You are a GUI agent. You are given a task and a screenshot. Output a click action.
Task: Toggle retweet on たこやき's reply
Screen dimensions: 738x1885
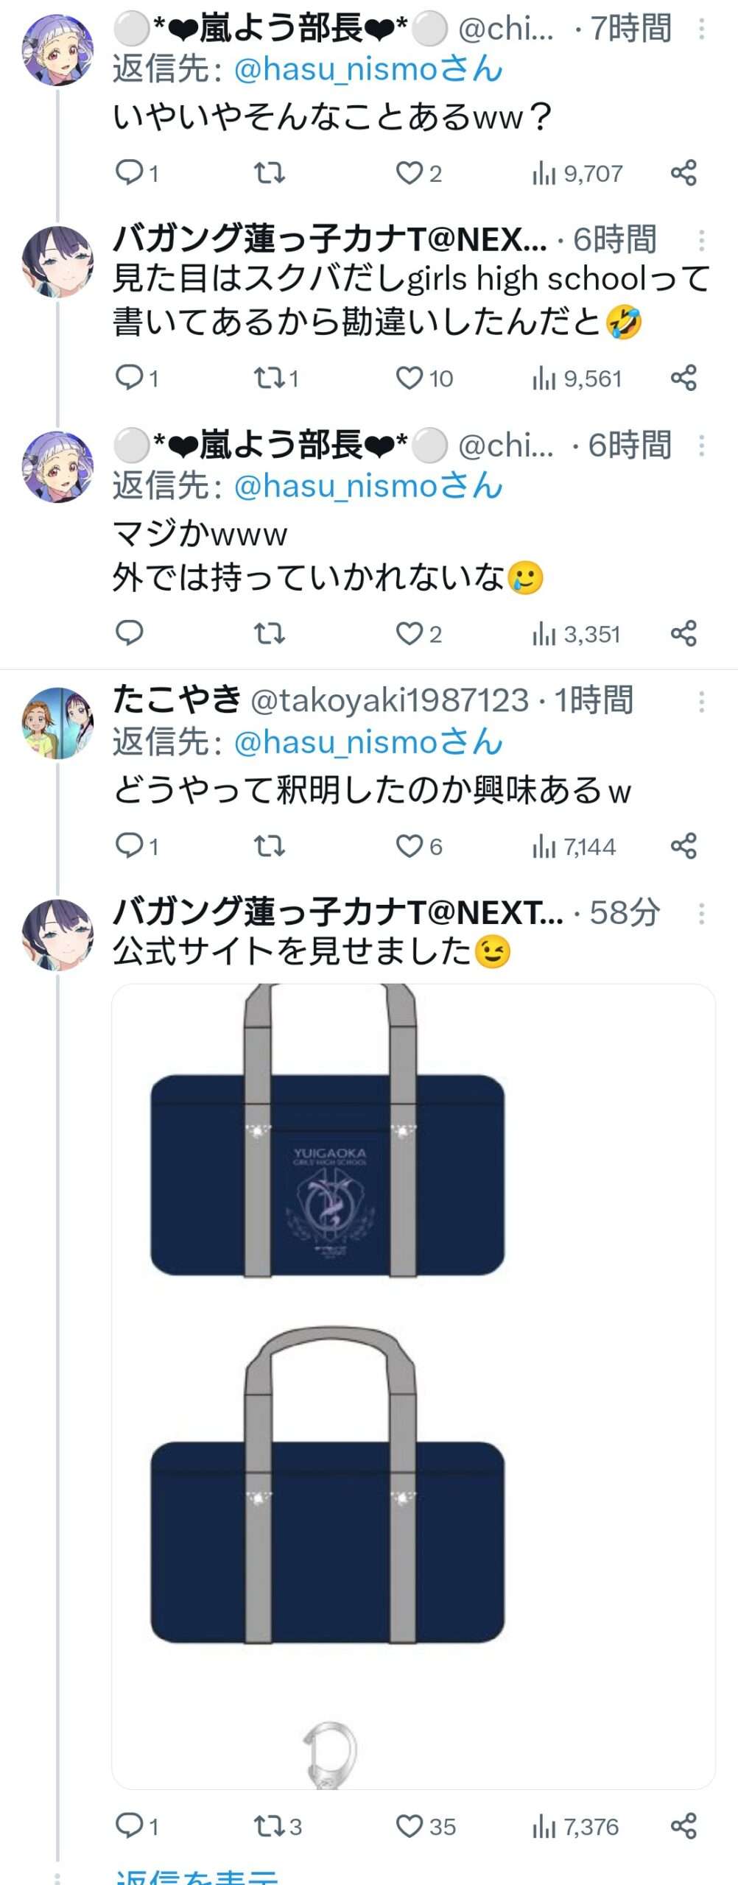pyautogui.click(x=270, y=846)
